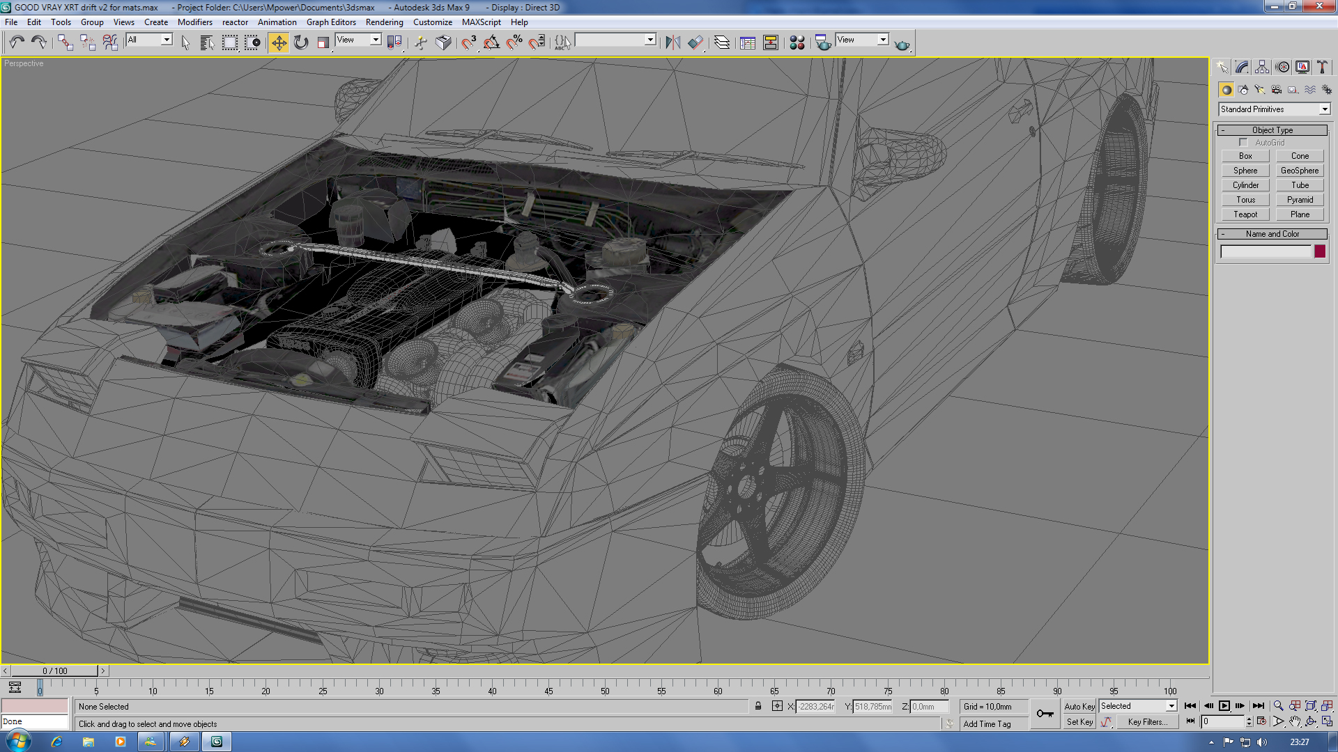This screenshot has height=752, width=1338.
Task: Open the Utilities hammer panel
Action: coord(1322,68)
